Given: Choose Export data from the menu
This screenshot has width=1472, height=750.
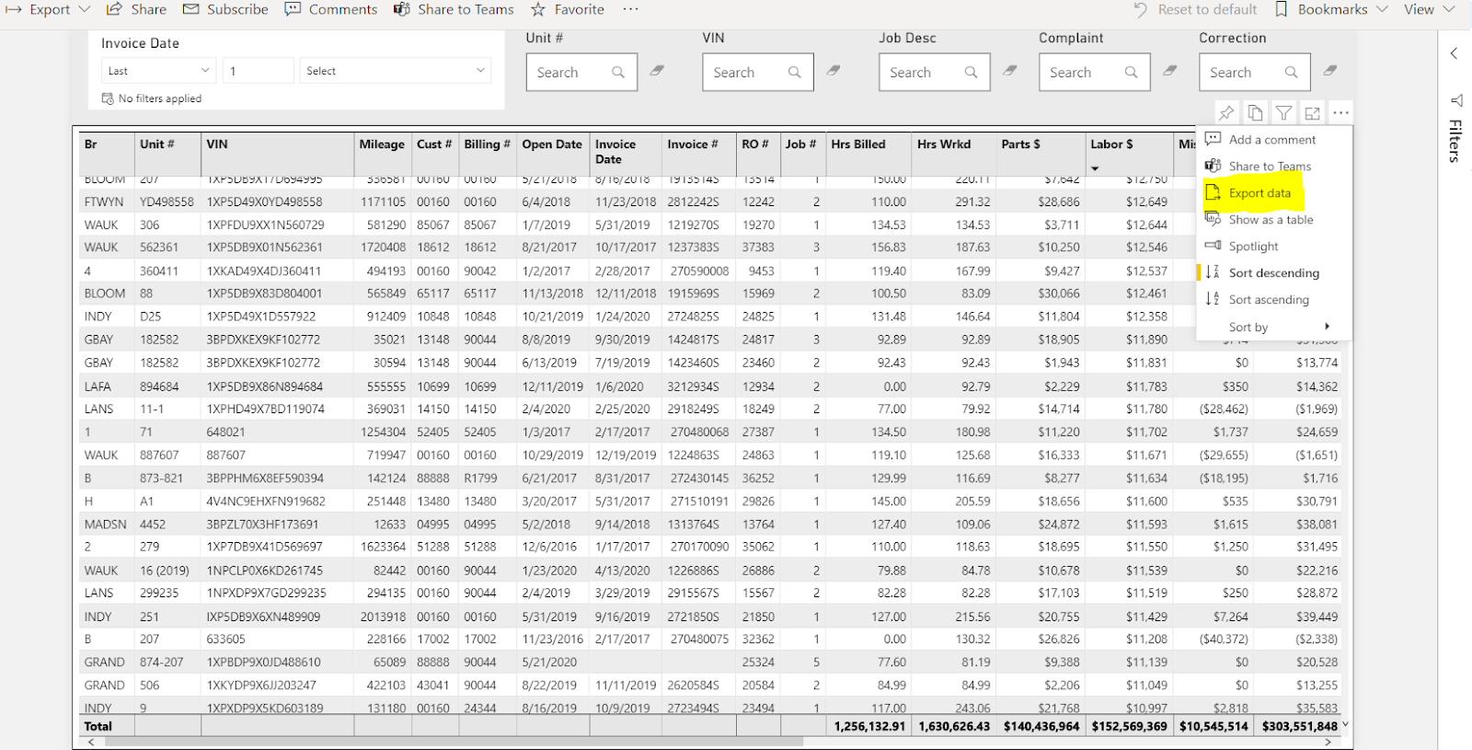Looking at the screenshot, I should pyautogui.click(x=1273, y=193).
